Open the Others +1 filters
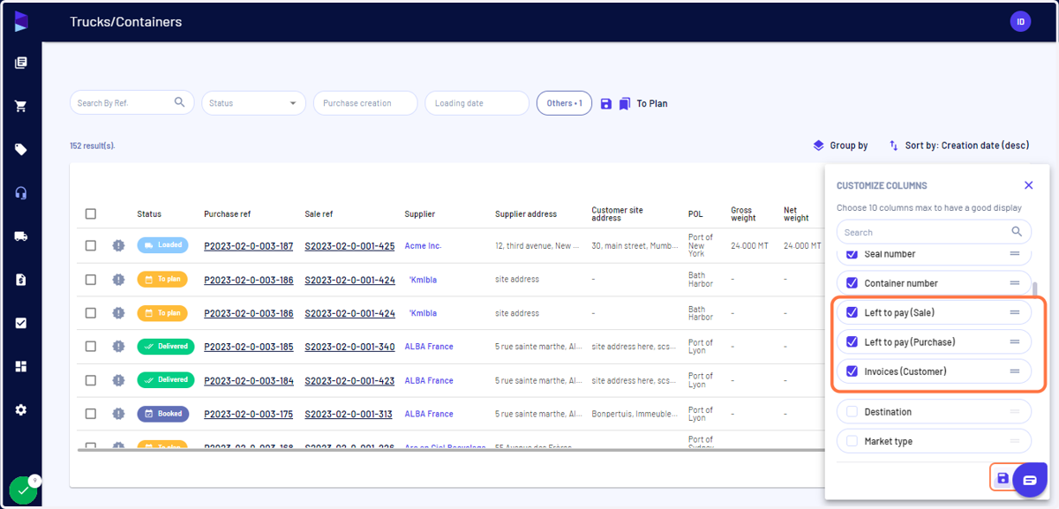This screenshot has width=1059, height=509. (x=564, y=103)
